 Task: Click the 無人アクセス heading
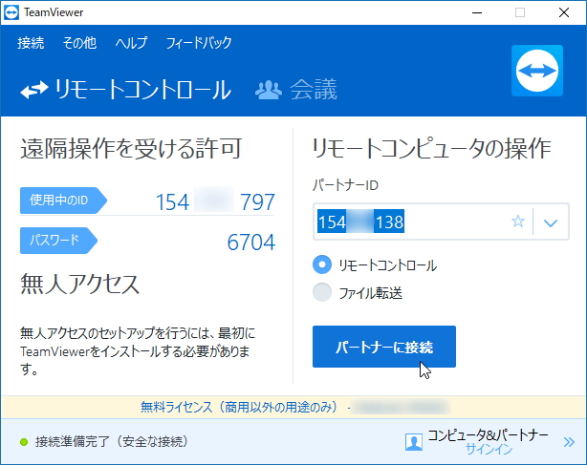click(79, 285)
